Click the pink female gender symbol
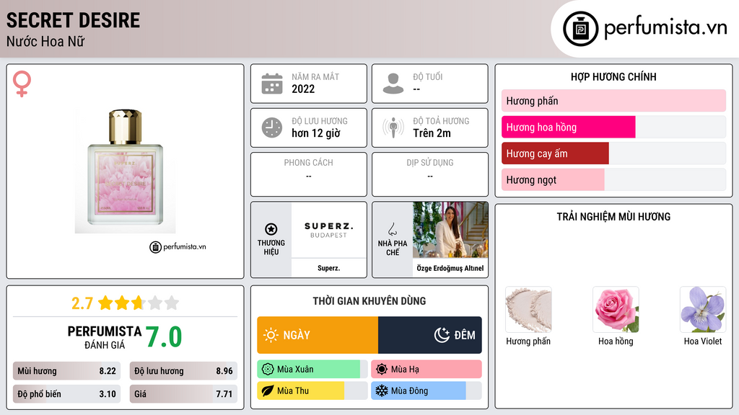 (x=22, y=84)
